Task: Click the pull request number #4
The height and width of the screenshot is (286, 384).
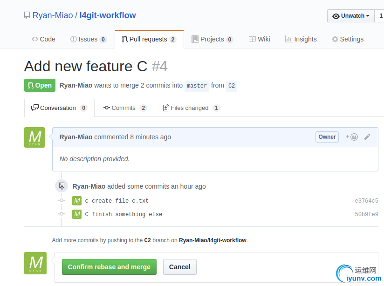Action: (160, 66)
